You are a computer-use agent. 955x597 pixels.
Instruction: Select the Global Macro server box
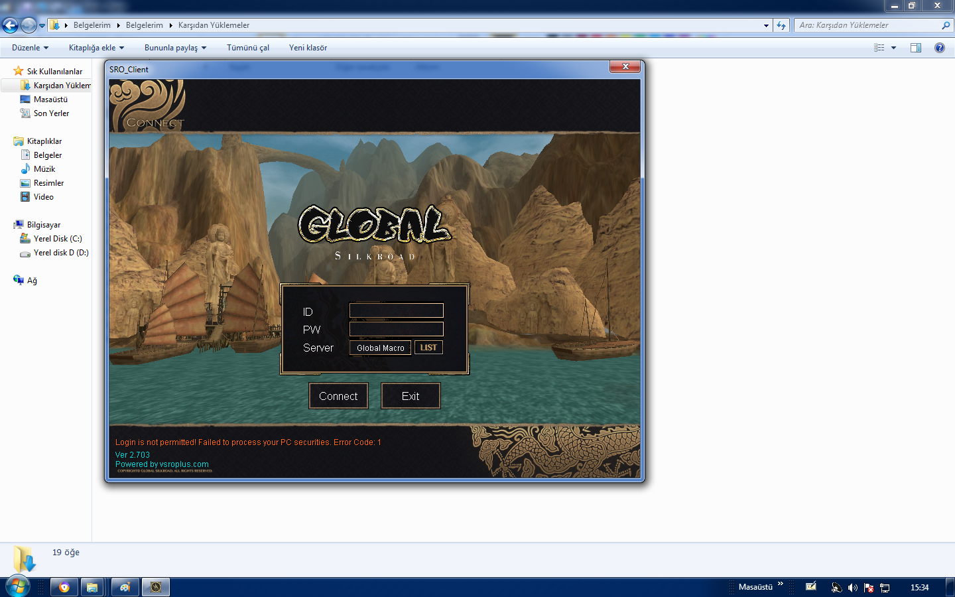coord(380,348)
